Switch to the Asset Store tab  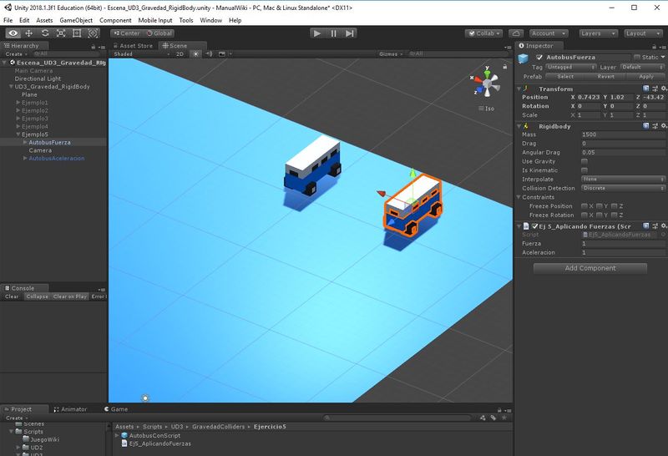click(134, 46)
